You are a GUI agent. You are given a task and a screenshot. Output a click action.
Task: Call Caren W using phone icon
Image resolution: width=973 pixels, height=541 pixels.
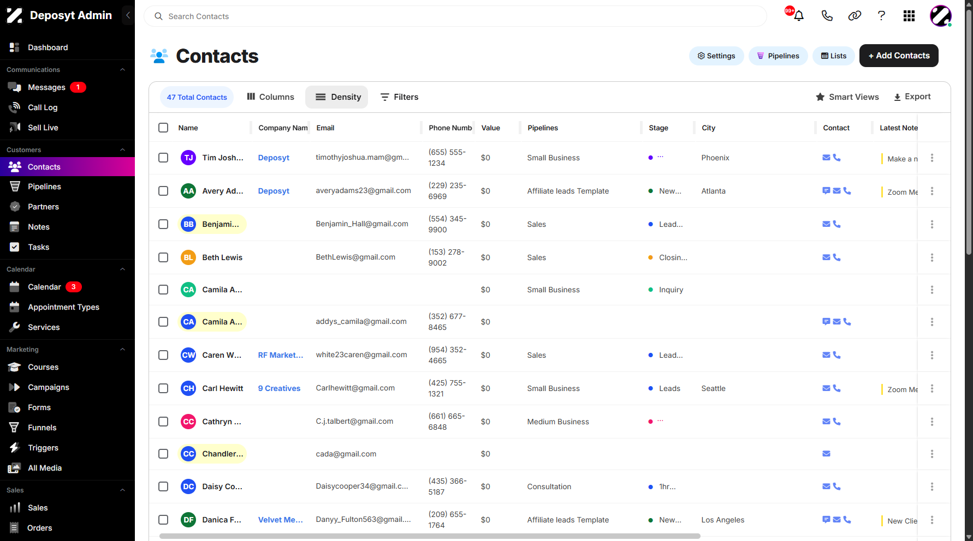[836, 355]
